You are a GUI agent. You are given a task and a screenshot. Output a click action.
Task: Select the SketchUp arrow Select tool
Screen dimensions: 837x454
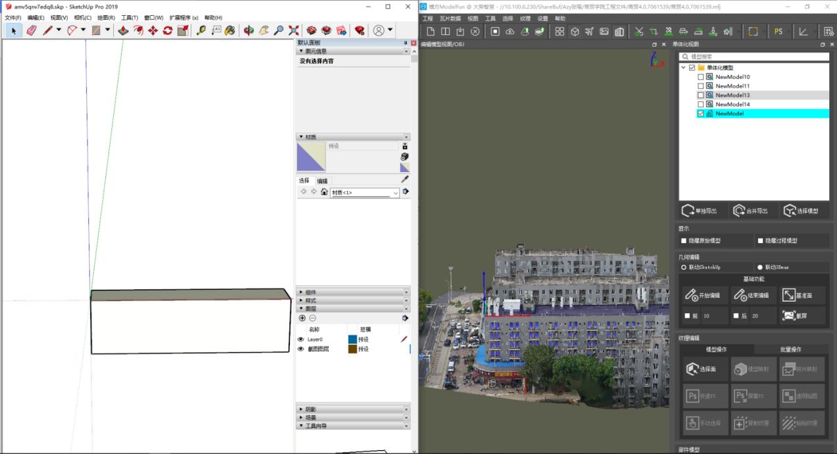(14, 30)
